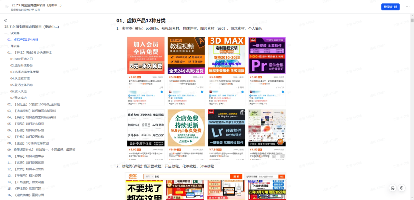Viewport: 414px width, 200px height.
Task: Go to 二、开店篇 outline section
Action: click(12, 46)
